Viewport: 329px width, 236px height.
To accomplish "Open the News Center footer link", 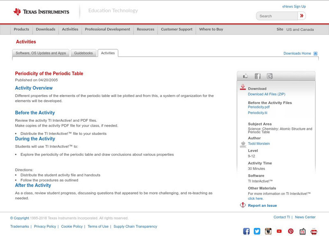I will pos(305,217).
